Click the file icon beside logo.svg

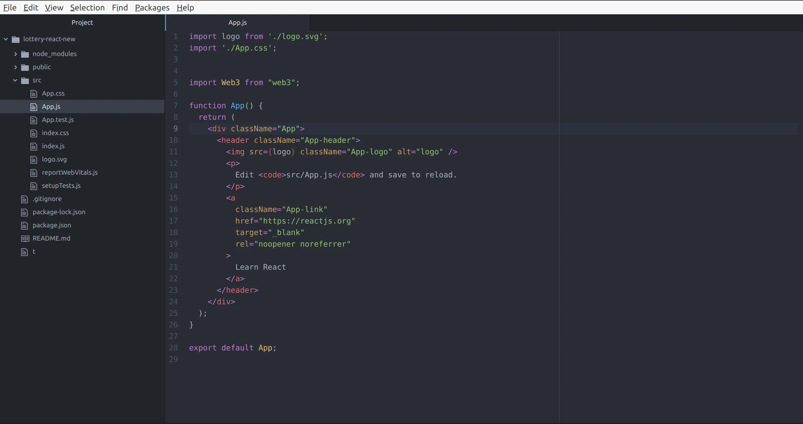coord(34,160)
